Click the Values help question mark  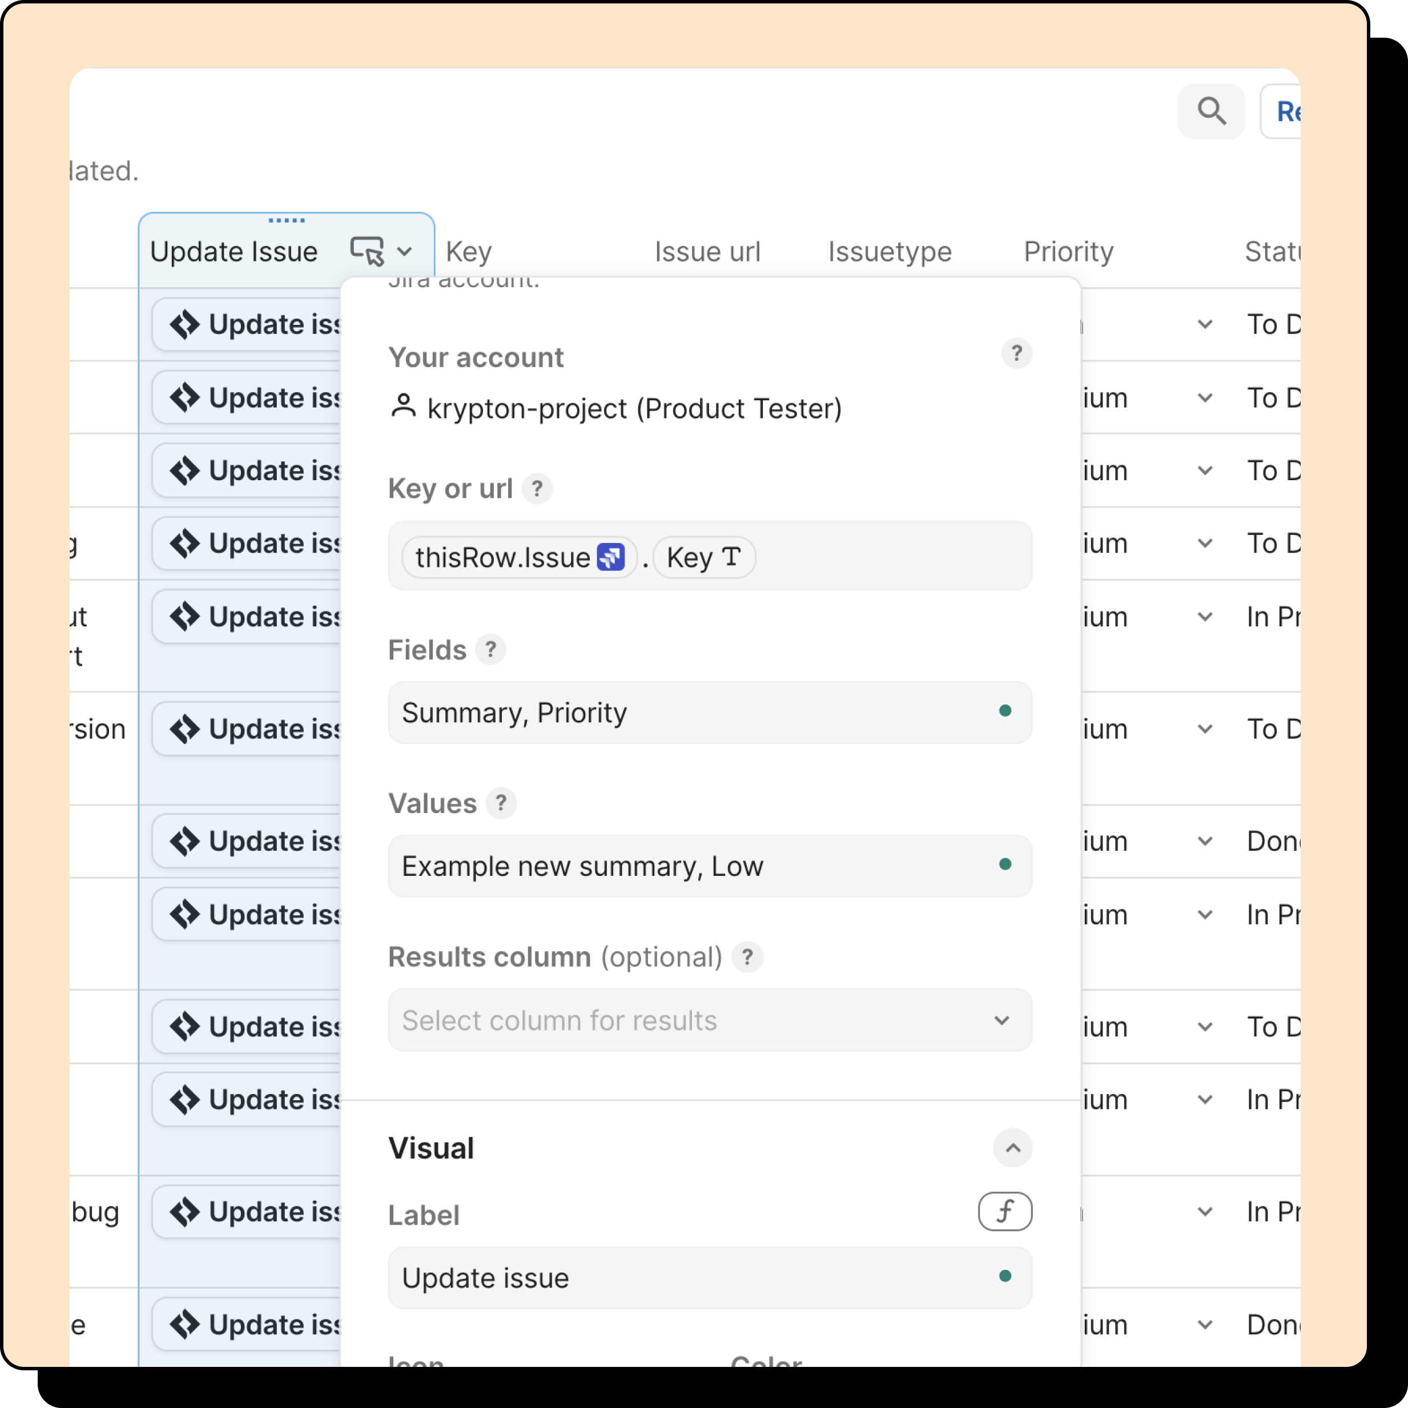pyautogui.click(x=501, y=803)
